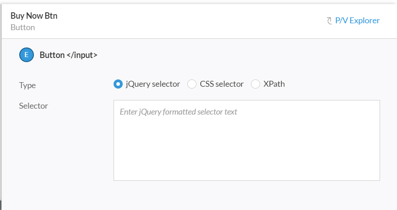Click the blank lower area of Selector box
Screen dimensions: 397x210
(x=247, y=157)
